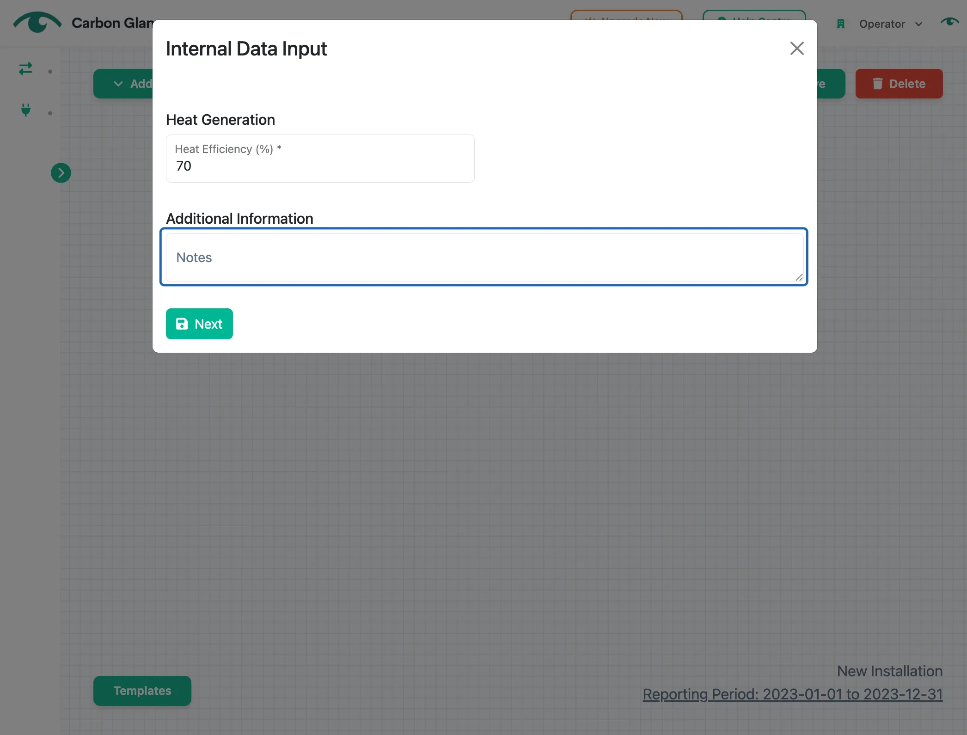Click the resize handle of Notes box

[x=799, y=277]
